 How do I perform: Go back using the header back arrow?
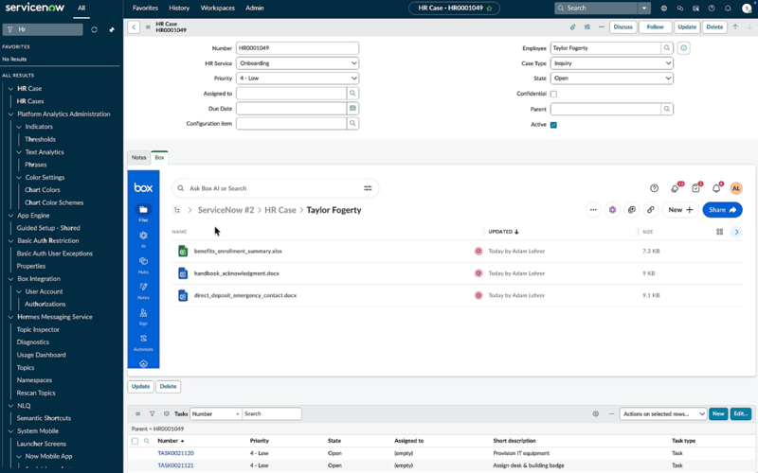134,27
